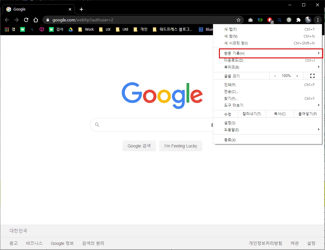325x250 pixels.
Task: Select '새 창(N)' menu item
Action: (268, 36)
